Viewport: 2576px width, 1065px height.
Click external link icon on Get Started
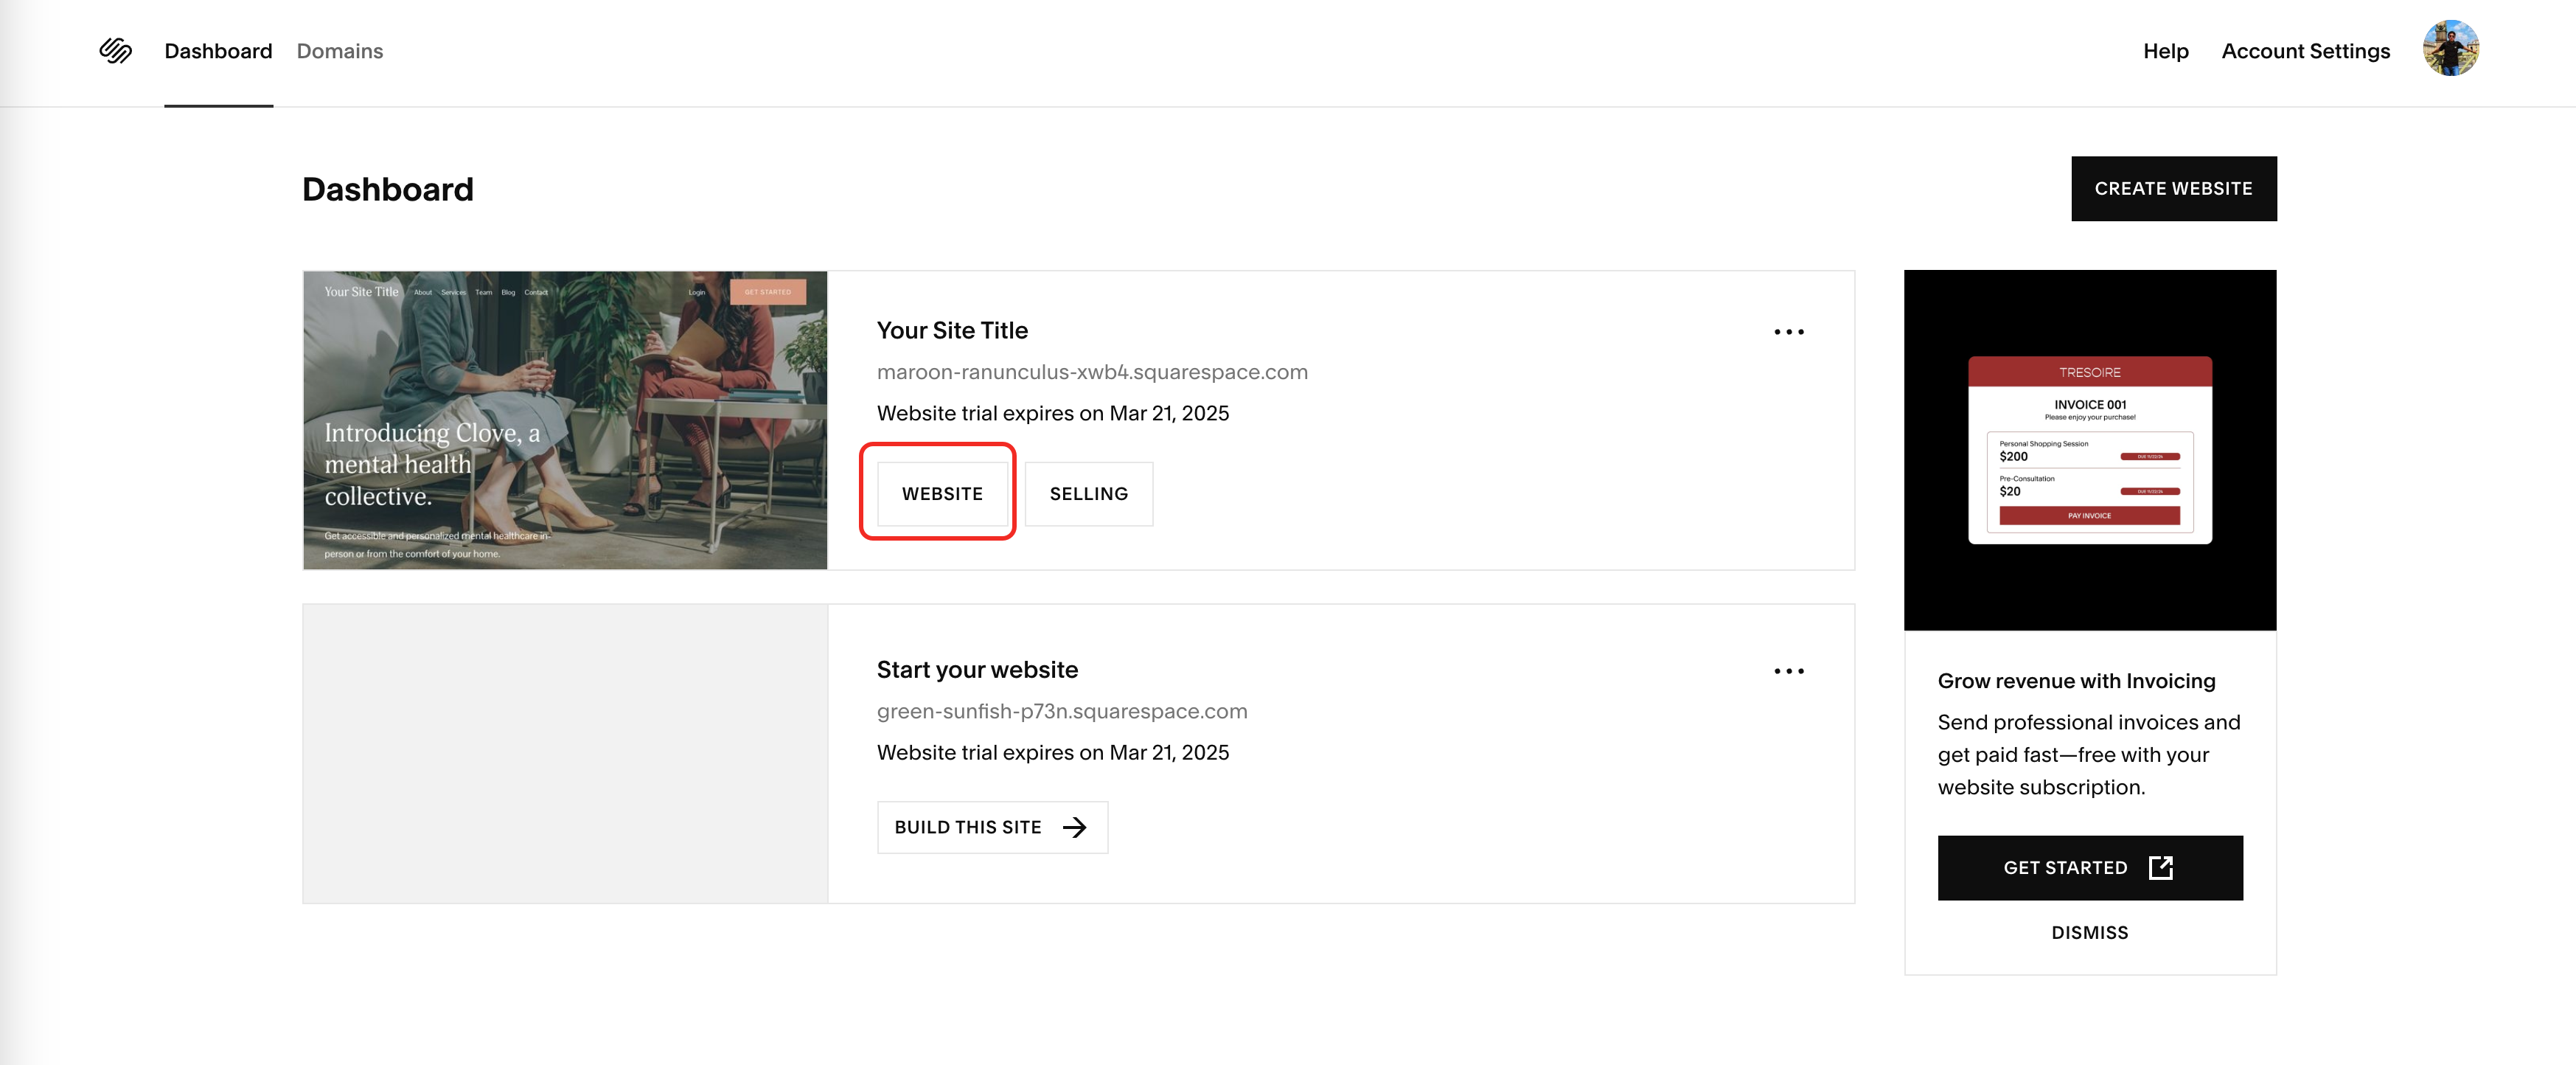(2160, 867)
